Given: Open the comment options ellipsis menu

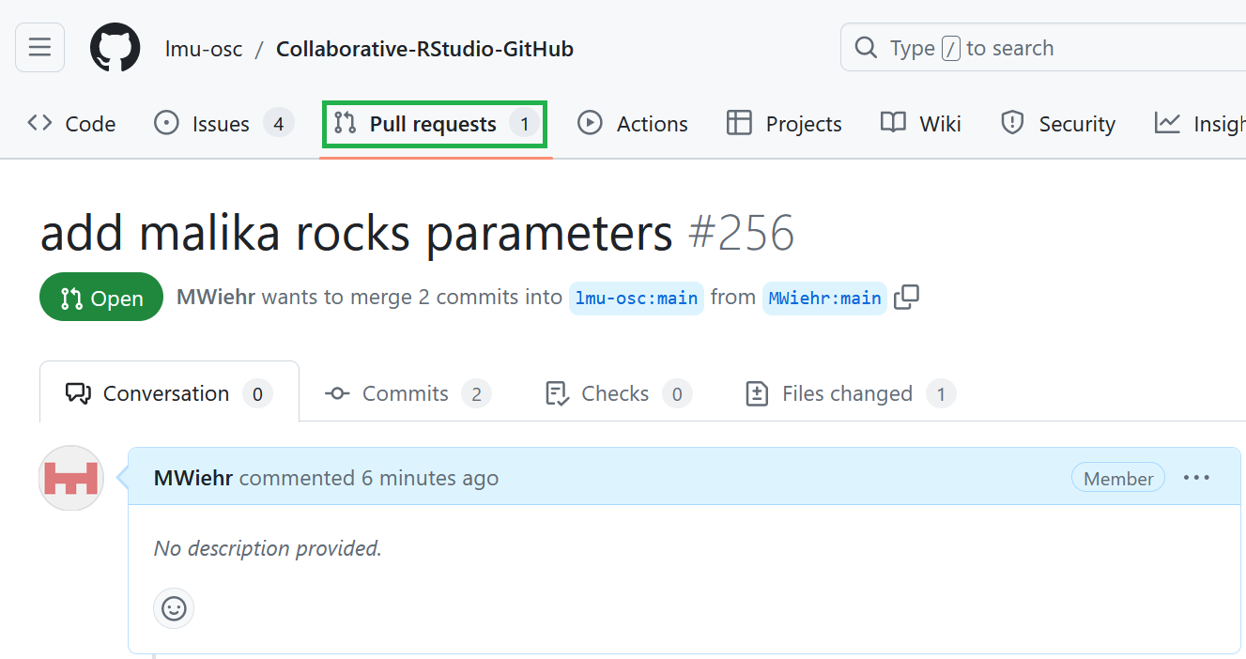Looking at the screenshot, I should [x=1196, y=477].
